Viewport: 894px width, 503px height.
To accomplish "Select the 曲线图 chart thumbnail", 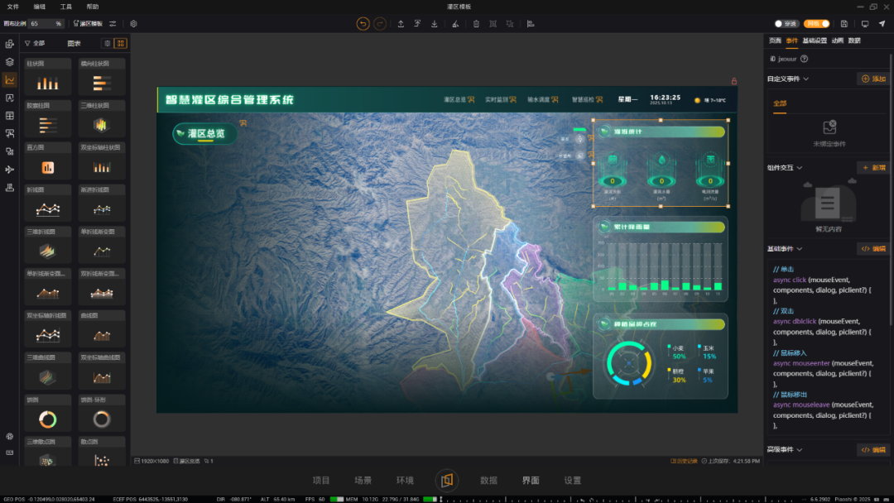I will (x=102, y=328).
